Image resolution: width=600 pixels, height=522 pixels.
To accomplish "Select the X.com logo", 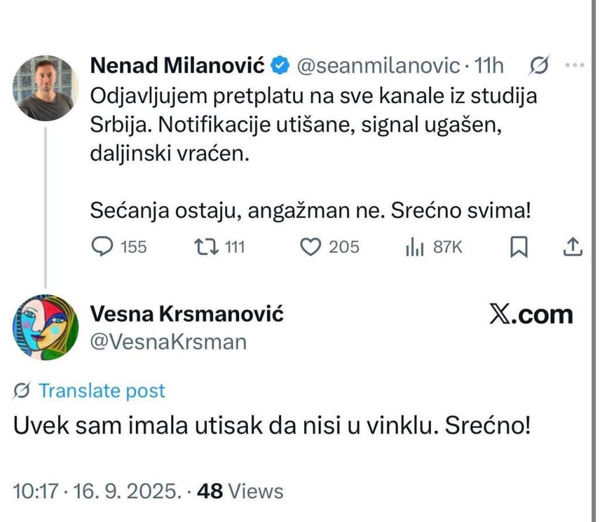I will 531,314.
